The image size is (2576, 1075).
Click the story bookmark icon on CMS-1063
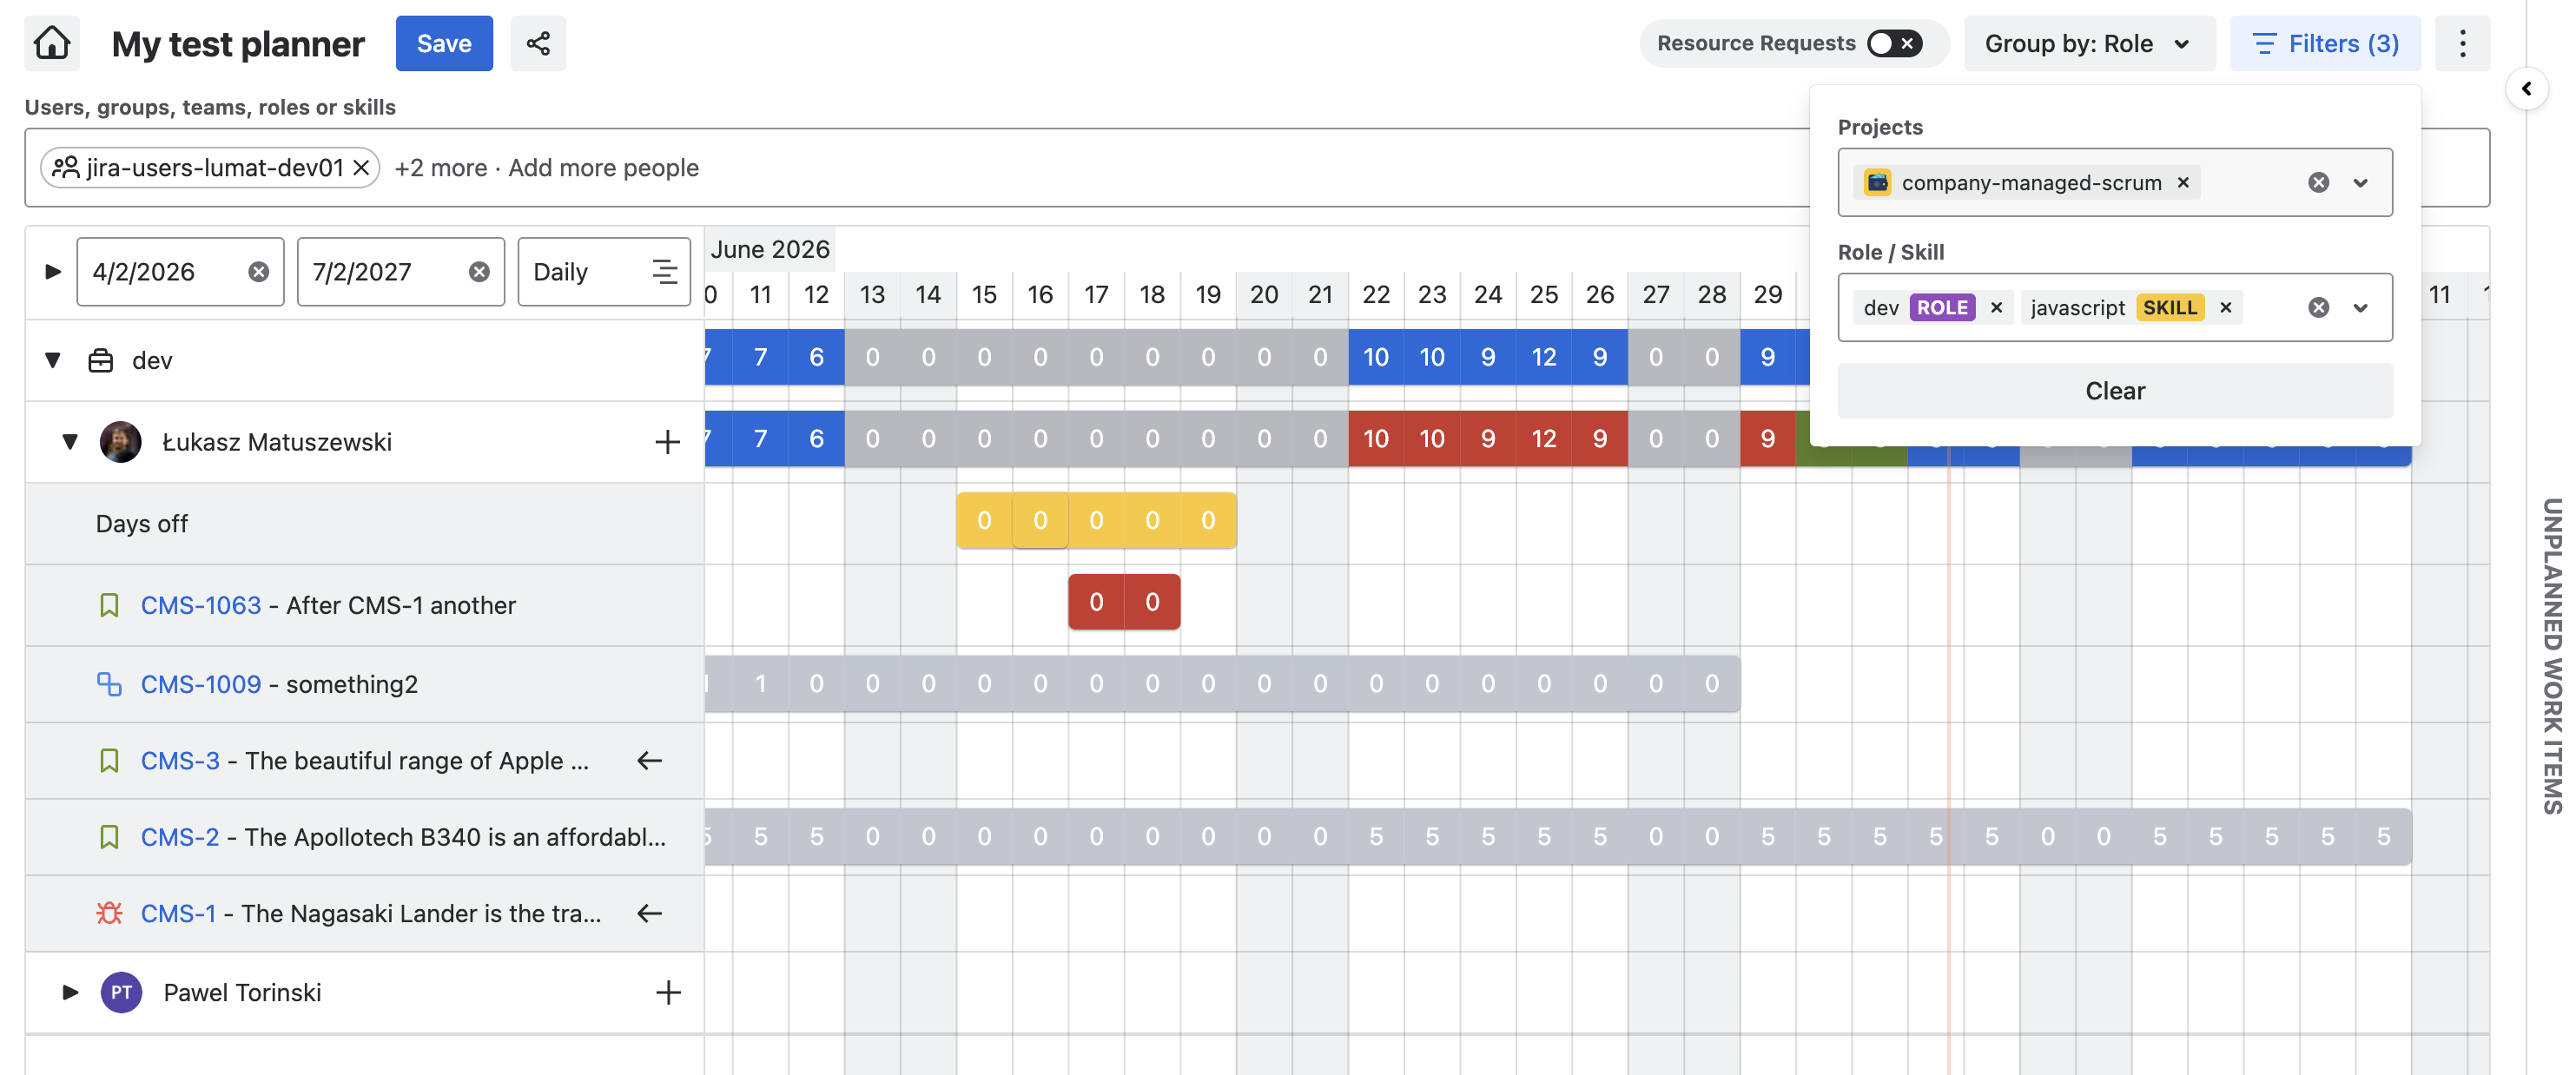click(109, 605)
